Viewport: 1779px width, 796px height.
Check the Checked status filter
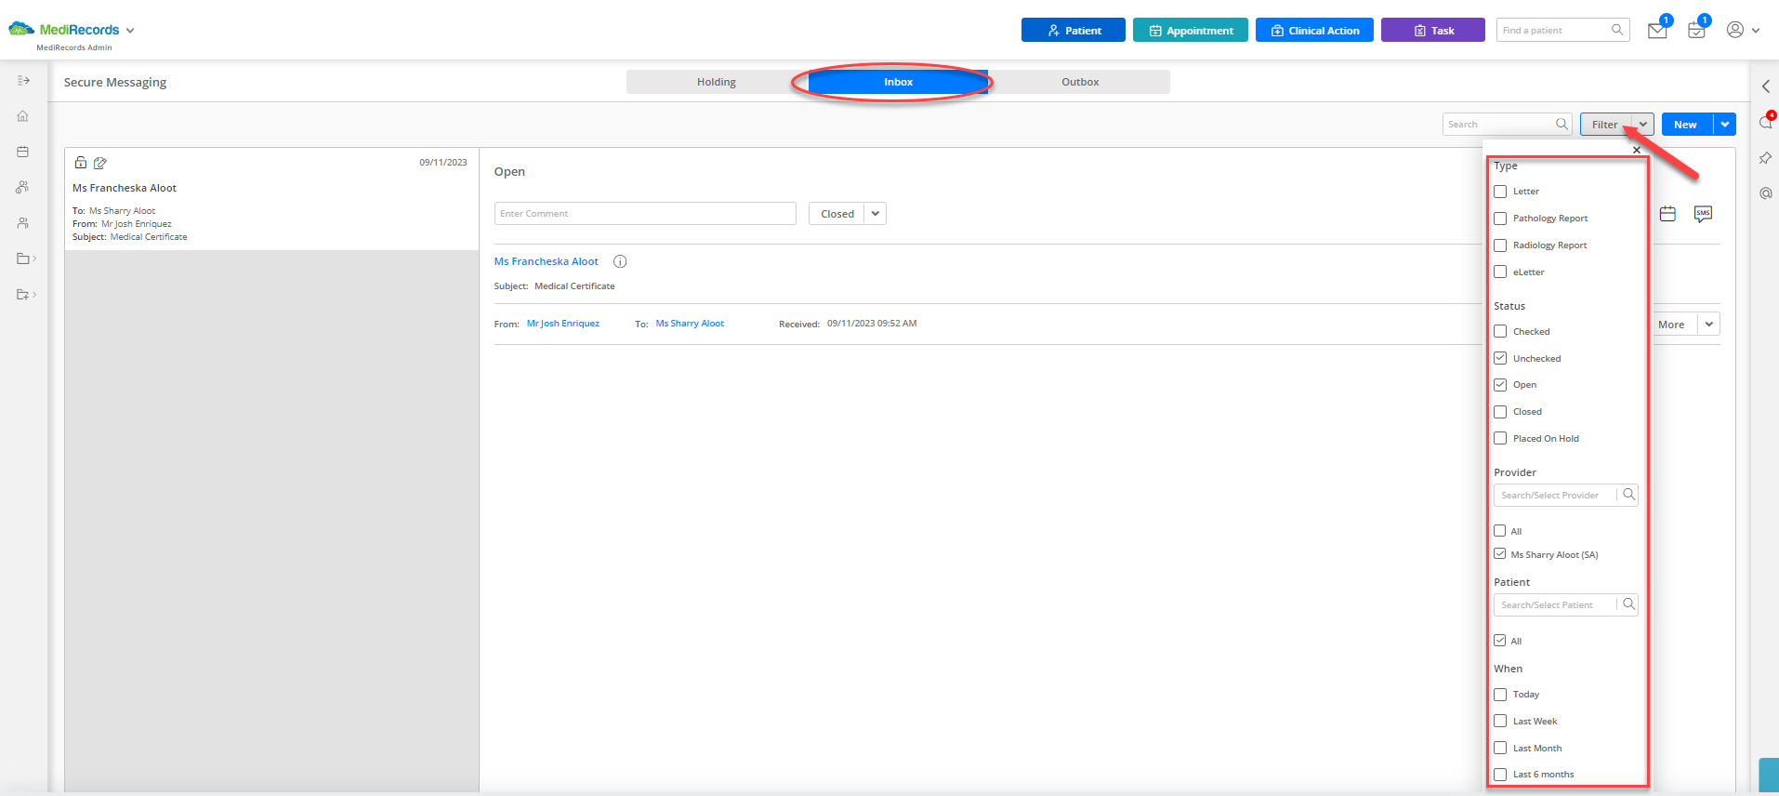click(x=1500, y=331)
